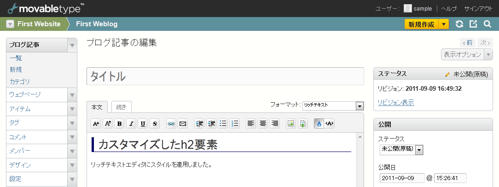Click the rebuild site refresh icon
Viewport: 499px width, 187px height.
click(459, 24)
